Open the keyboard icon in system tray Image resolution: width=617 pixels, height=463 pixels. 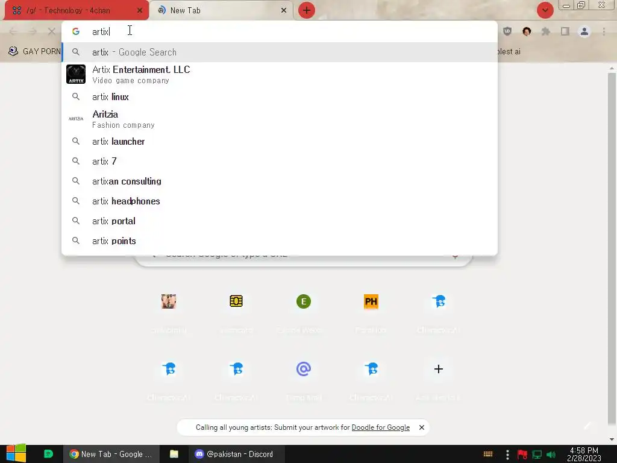488,454
